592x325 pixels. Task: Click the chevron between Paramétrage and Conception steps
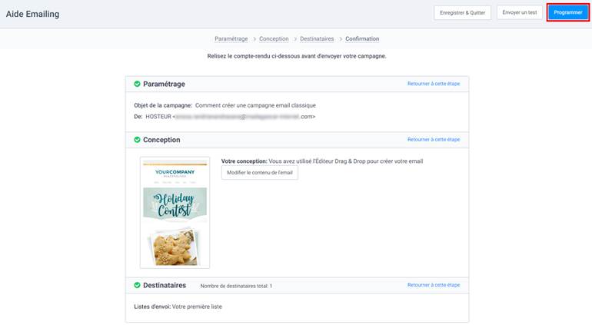tap(254, 38)
